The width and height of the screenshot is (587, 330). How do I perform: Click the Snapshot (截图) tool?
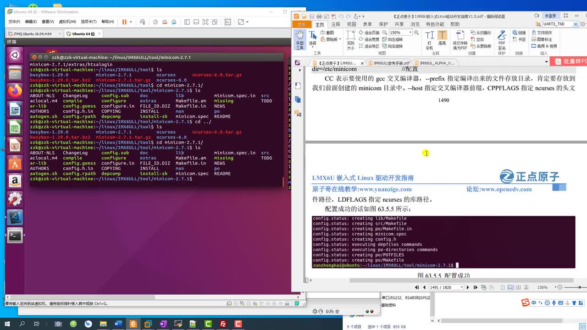(x=327, y=33)
